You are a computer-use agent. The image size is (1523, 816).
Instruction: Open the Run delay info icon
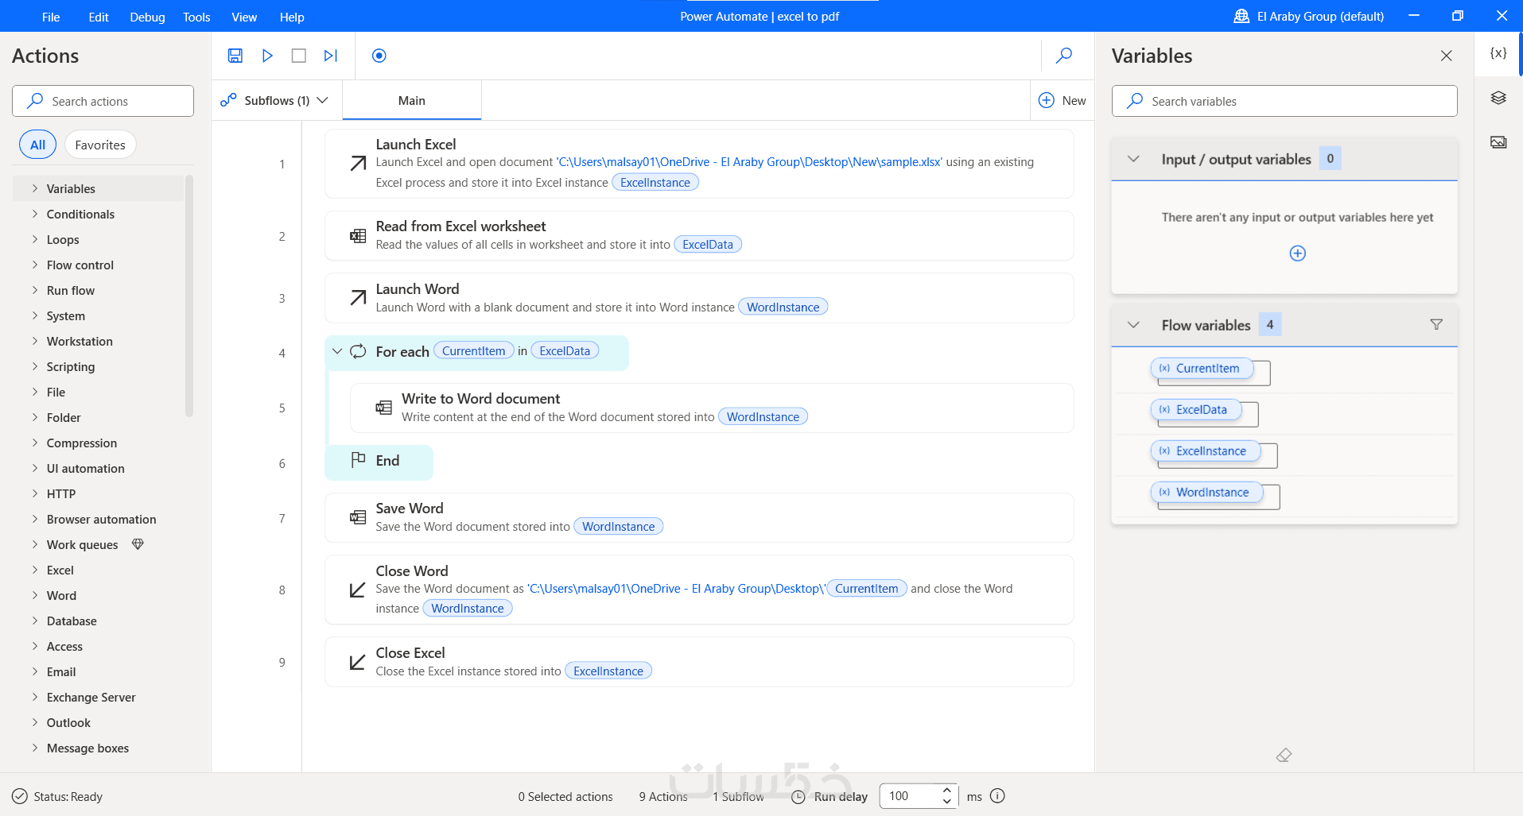tap(997, 796)
